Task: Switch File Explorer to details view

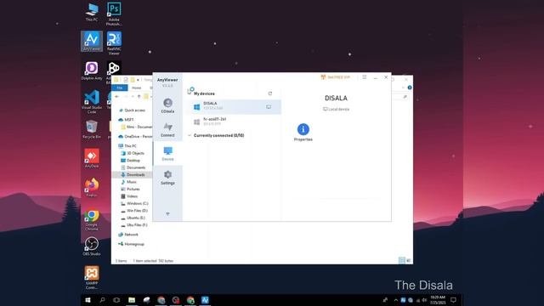Action: click(402, 260)
